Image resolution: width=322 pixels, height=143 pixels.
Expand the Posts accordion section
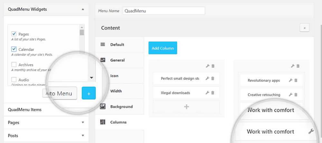pos(83,136)
